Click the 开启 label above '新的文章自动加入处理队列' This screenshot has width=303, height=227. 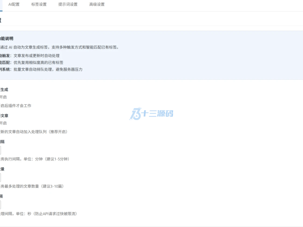tap(3, 123)
